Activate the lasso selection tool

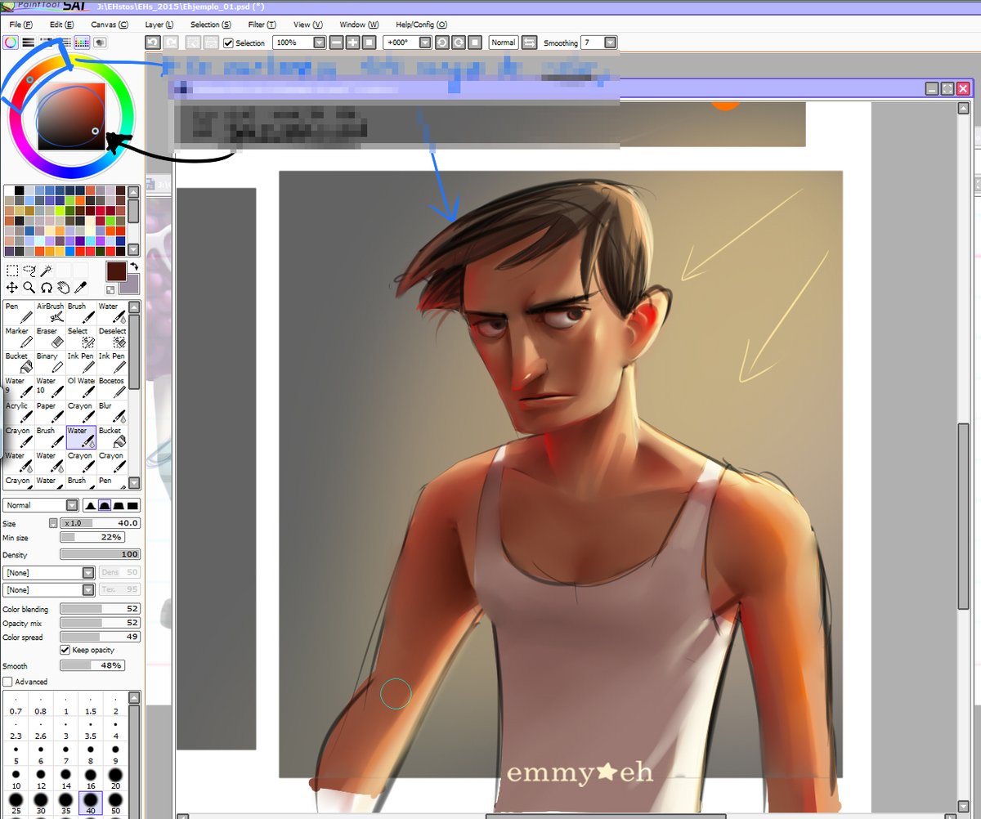(29, 271)
